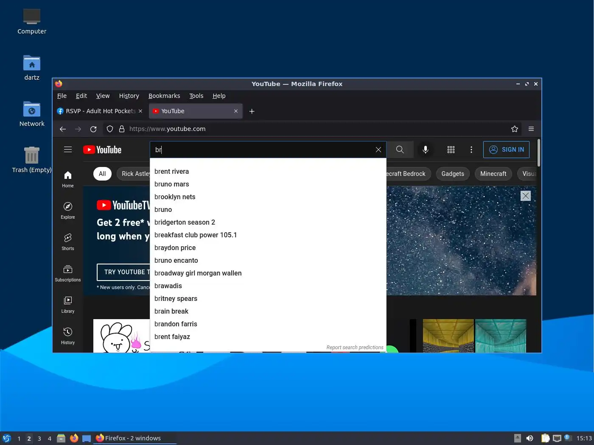
Task: Open the View menu
Action: pyautogui.click(x=103, y=96)
